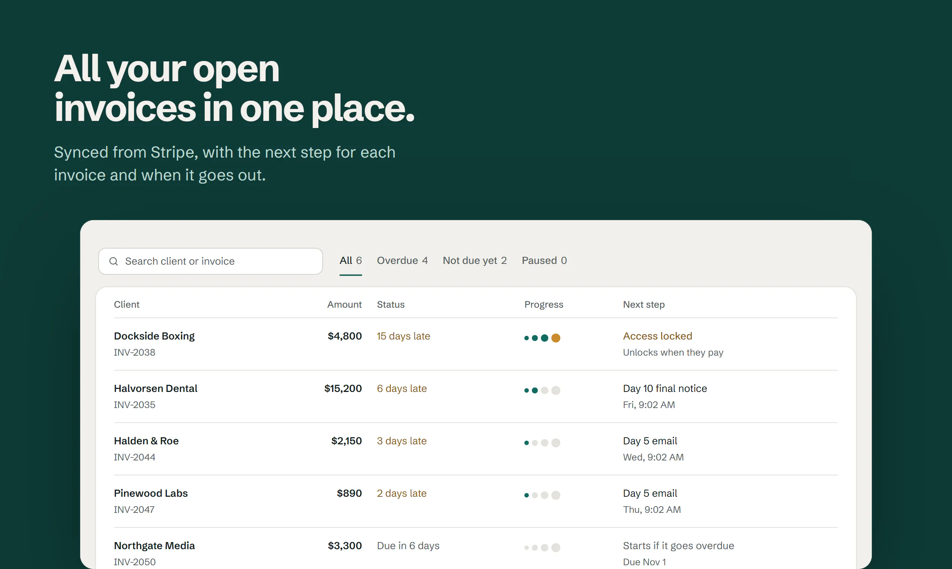Click the Amount column header
The height and width of the screenshot is (569, 952).
point(344,304)
